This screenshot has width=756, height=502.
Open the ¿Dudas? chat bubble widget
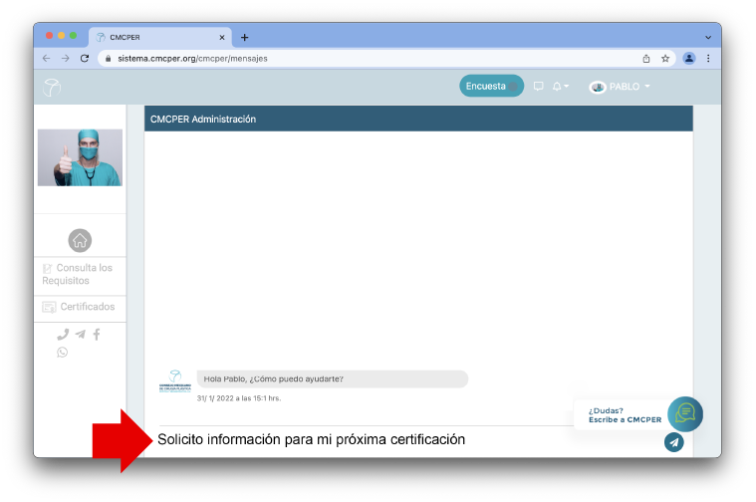click(x=685, y=413)
